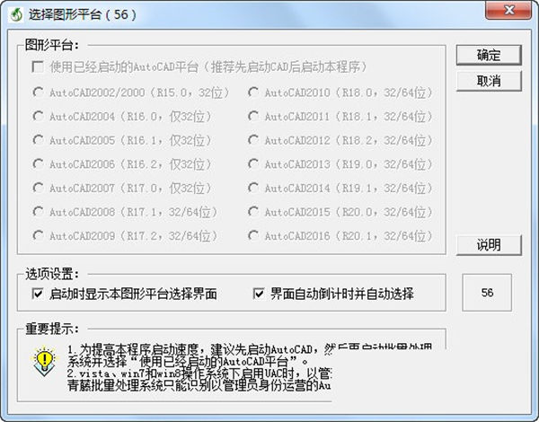Click the yellow lightbulb warning tip icon
539x422 pixels.
click(44, 360)
